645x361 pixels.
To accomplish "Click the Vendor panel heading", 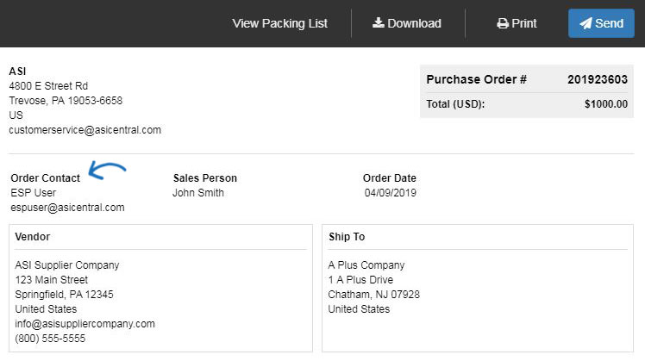I will [33, 237].
